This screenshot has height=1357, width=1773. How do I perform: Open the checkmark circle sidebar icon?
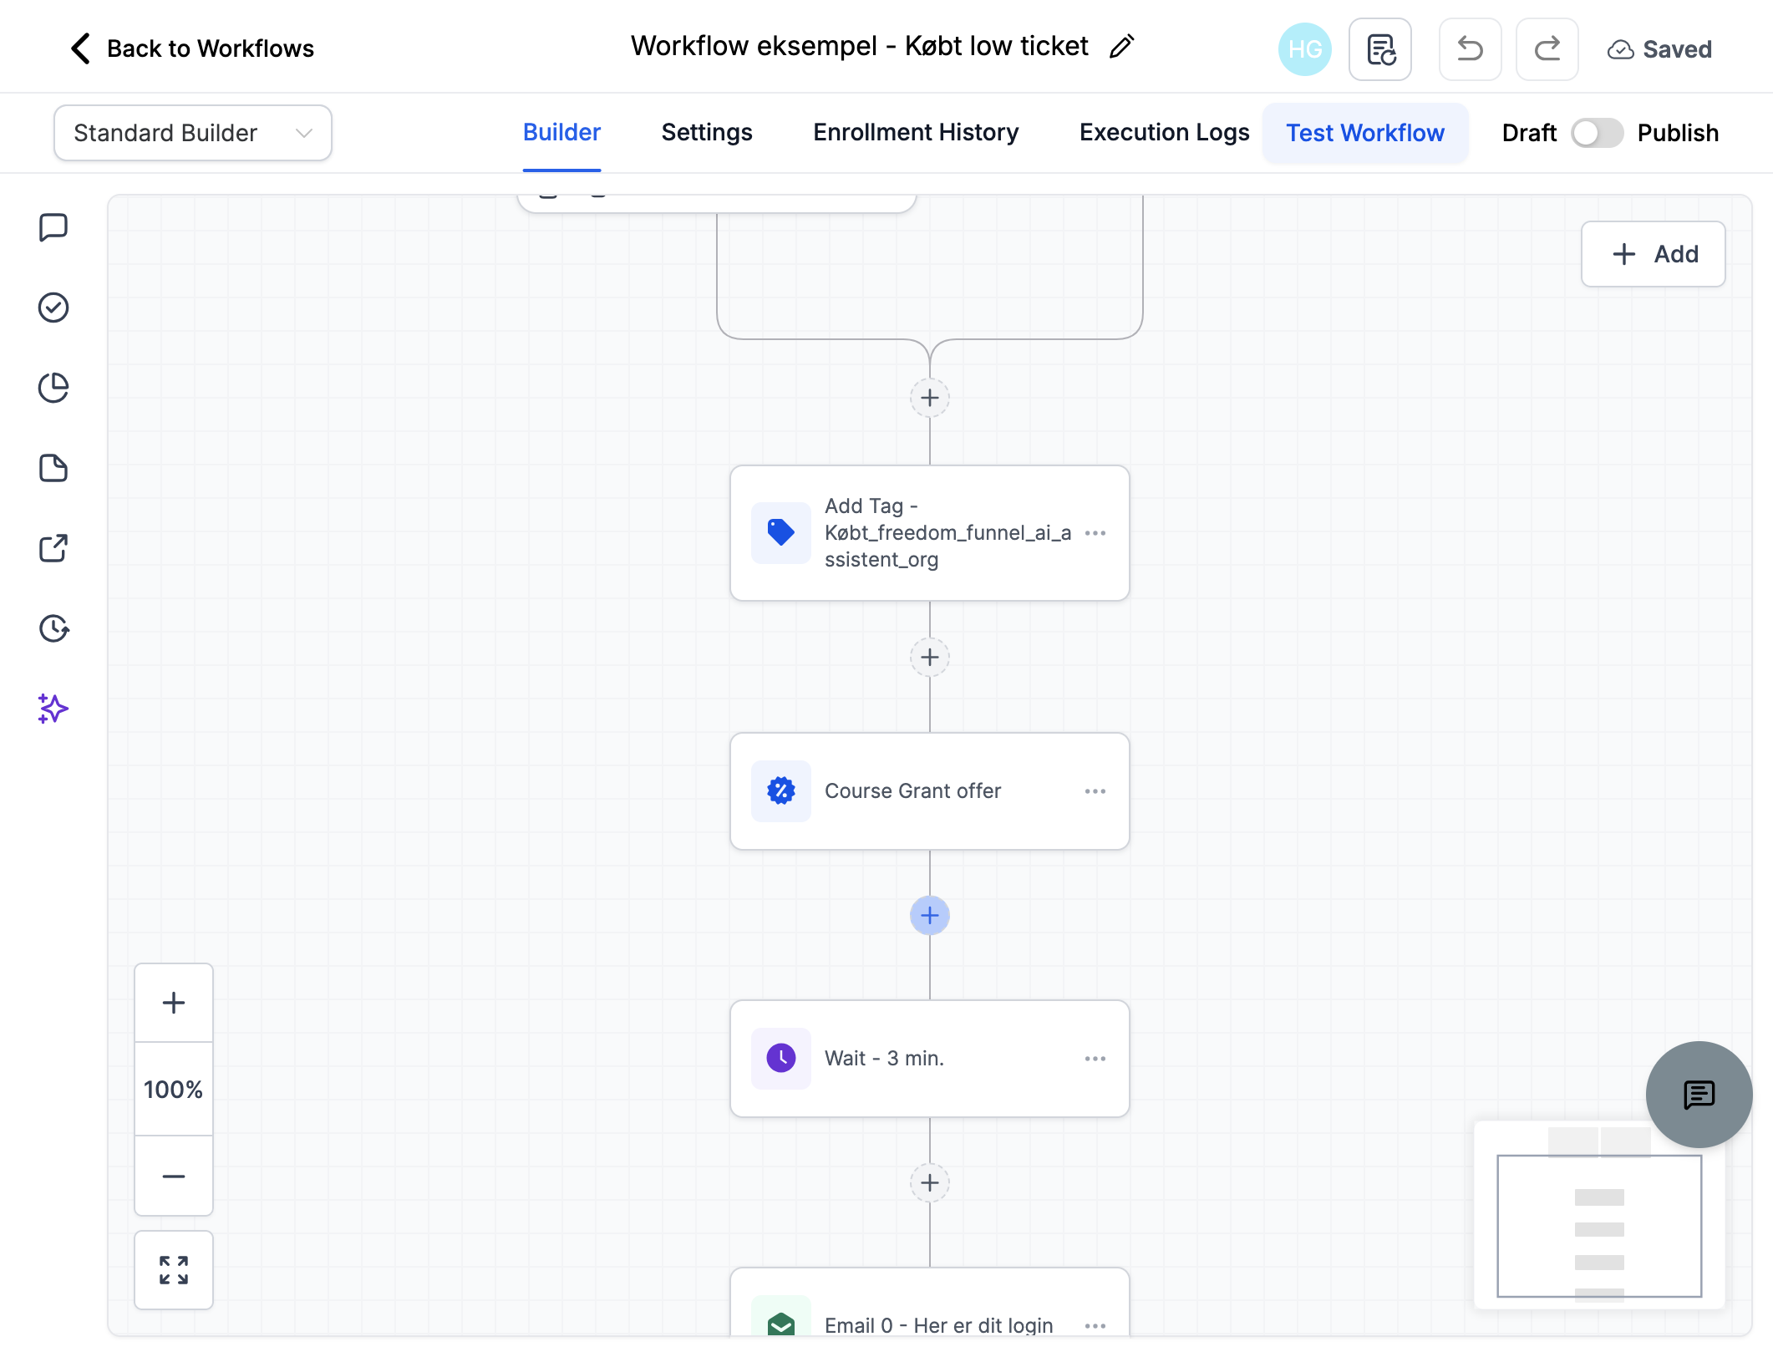[x=53, y=307]
